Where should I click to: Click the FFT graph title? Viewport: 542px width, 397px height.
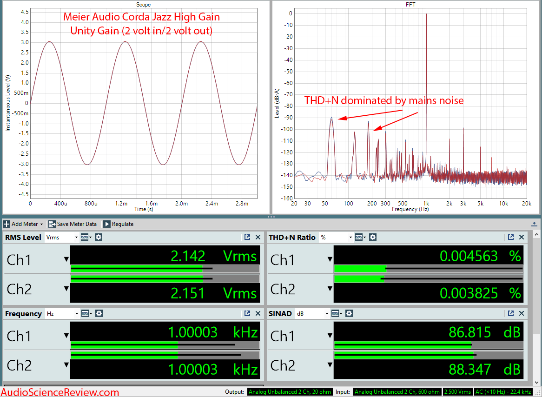pos(410,5)
